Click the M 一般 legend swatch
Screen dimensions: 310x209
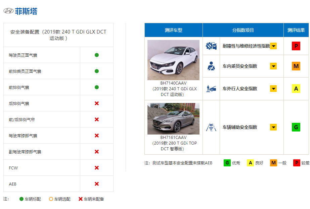273,163
